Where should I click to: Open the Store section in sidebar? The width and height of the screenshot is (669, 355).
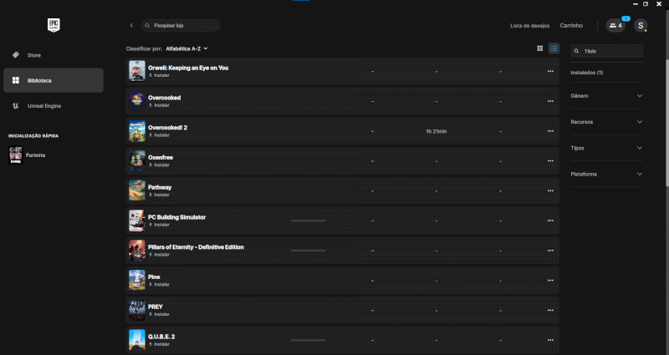[34, 55]
